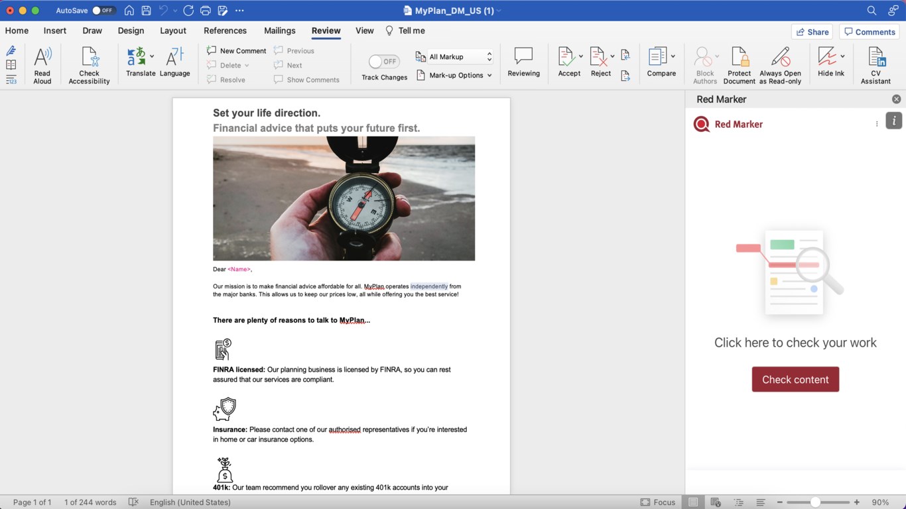Expand the Accept dropdown arrow
This screenshot has height=509, width=906.
[x=580, y=56]
